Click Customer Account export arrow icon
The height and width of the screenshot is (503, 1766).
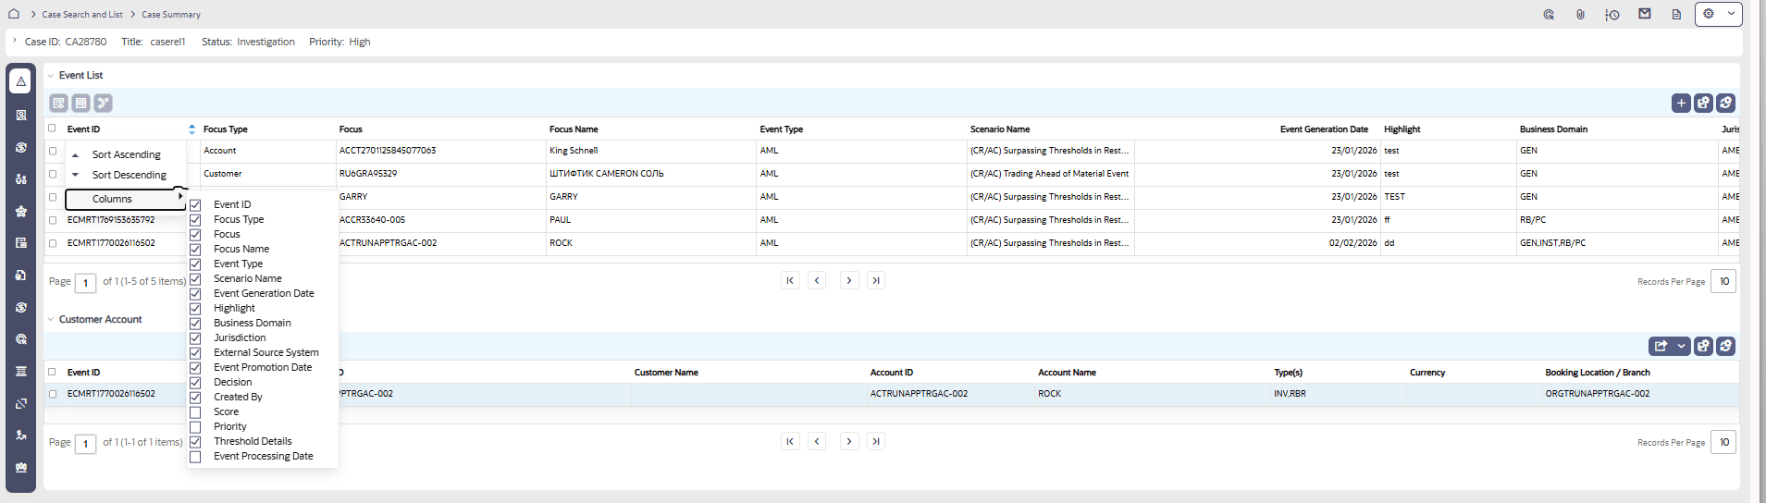(x=1661, y=346)
